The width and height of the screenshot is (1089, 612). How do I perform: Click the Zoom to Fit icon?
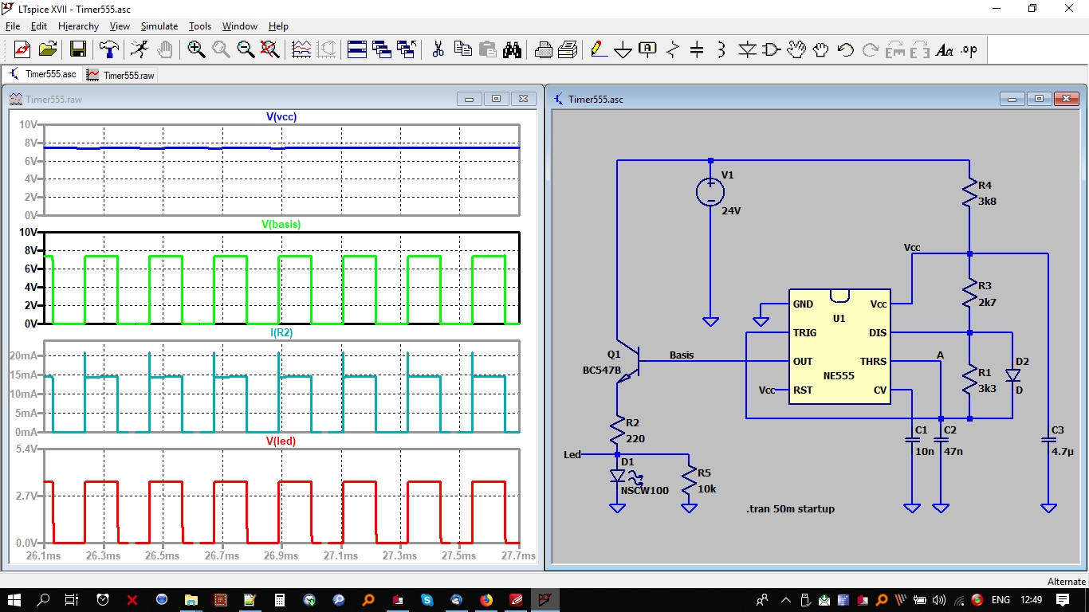tap(270, 49)
